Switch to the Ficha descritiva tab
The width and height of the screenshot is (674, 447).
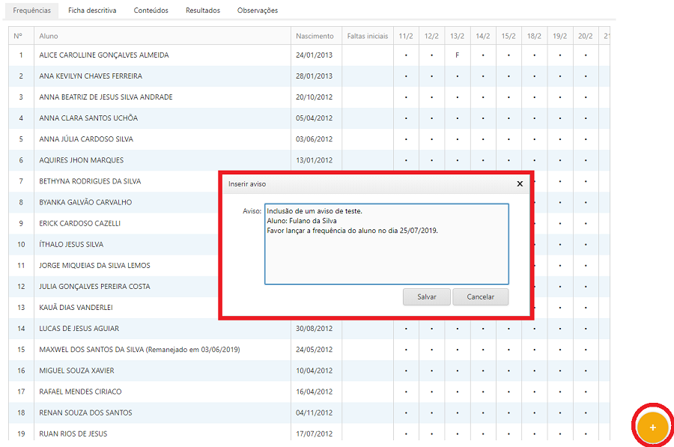(x=92, y=10)
